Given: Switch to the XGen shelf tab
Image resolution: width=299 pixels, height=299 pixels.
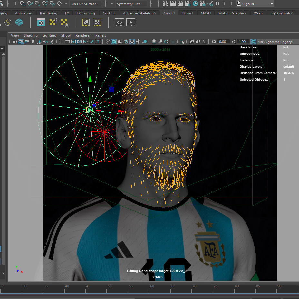Looking at the screenshot, I should pos(258,13).
